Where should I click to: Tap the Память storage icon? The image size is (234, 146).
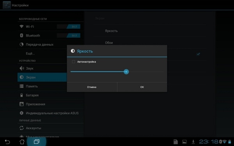click(21, 86)
